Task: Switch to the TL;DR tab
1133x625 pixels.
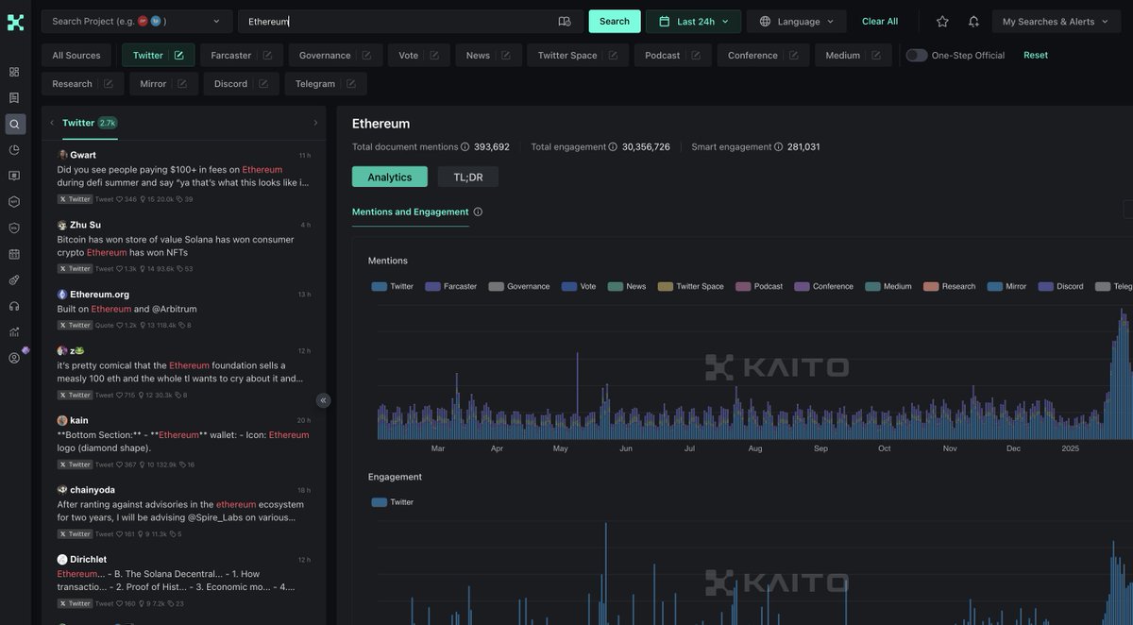Action: 467,177
